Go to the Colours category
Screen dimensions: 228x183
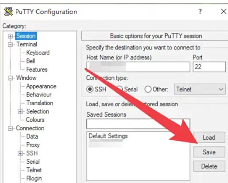click(x=35, y=120)
